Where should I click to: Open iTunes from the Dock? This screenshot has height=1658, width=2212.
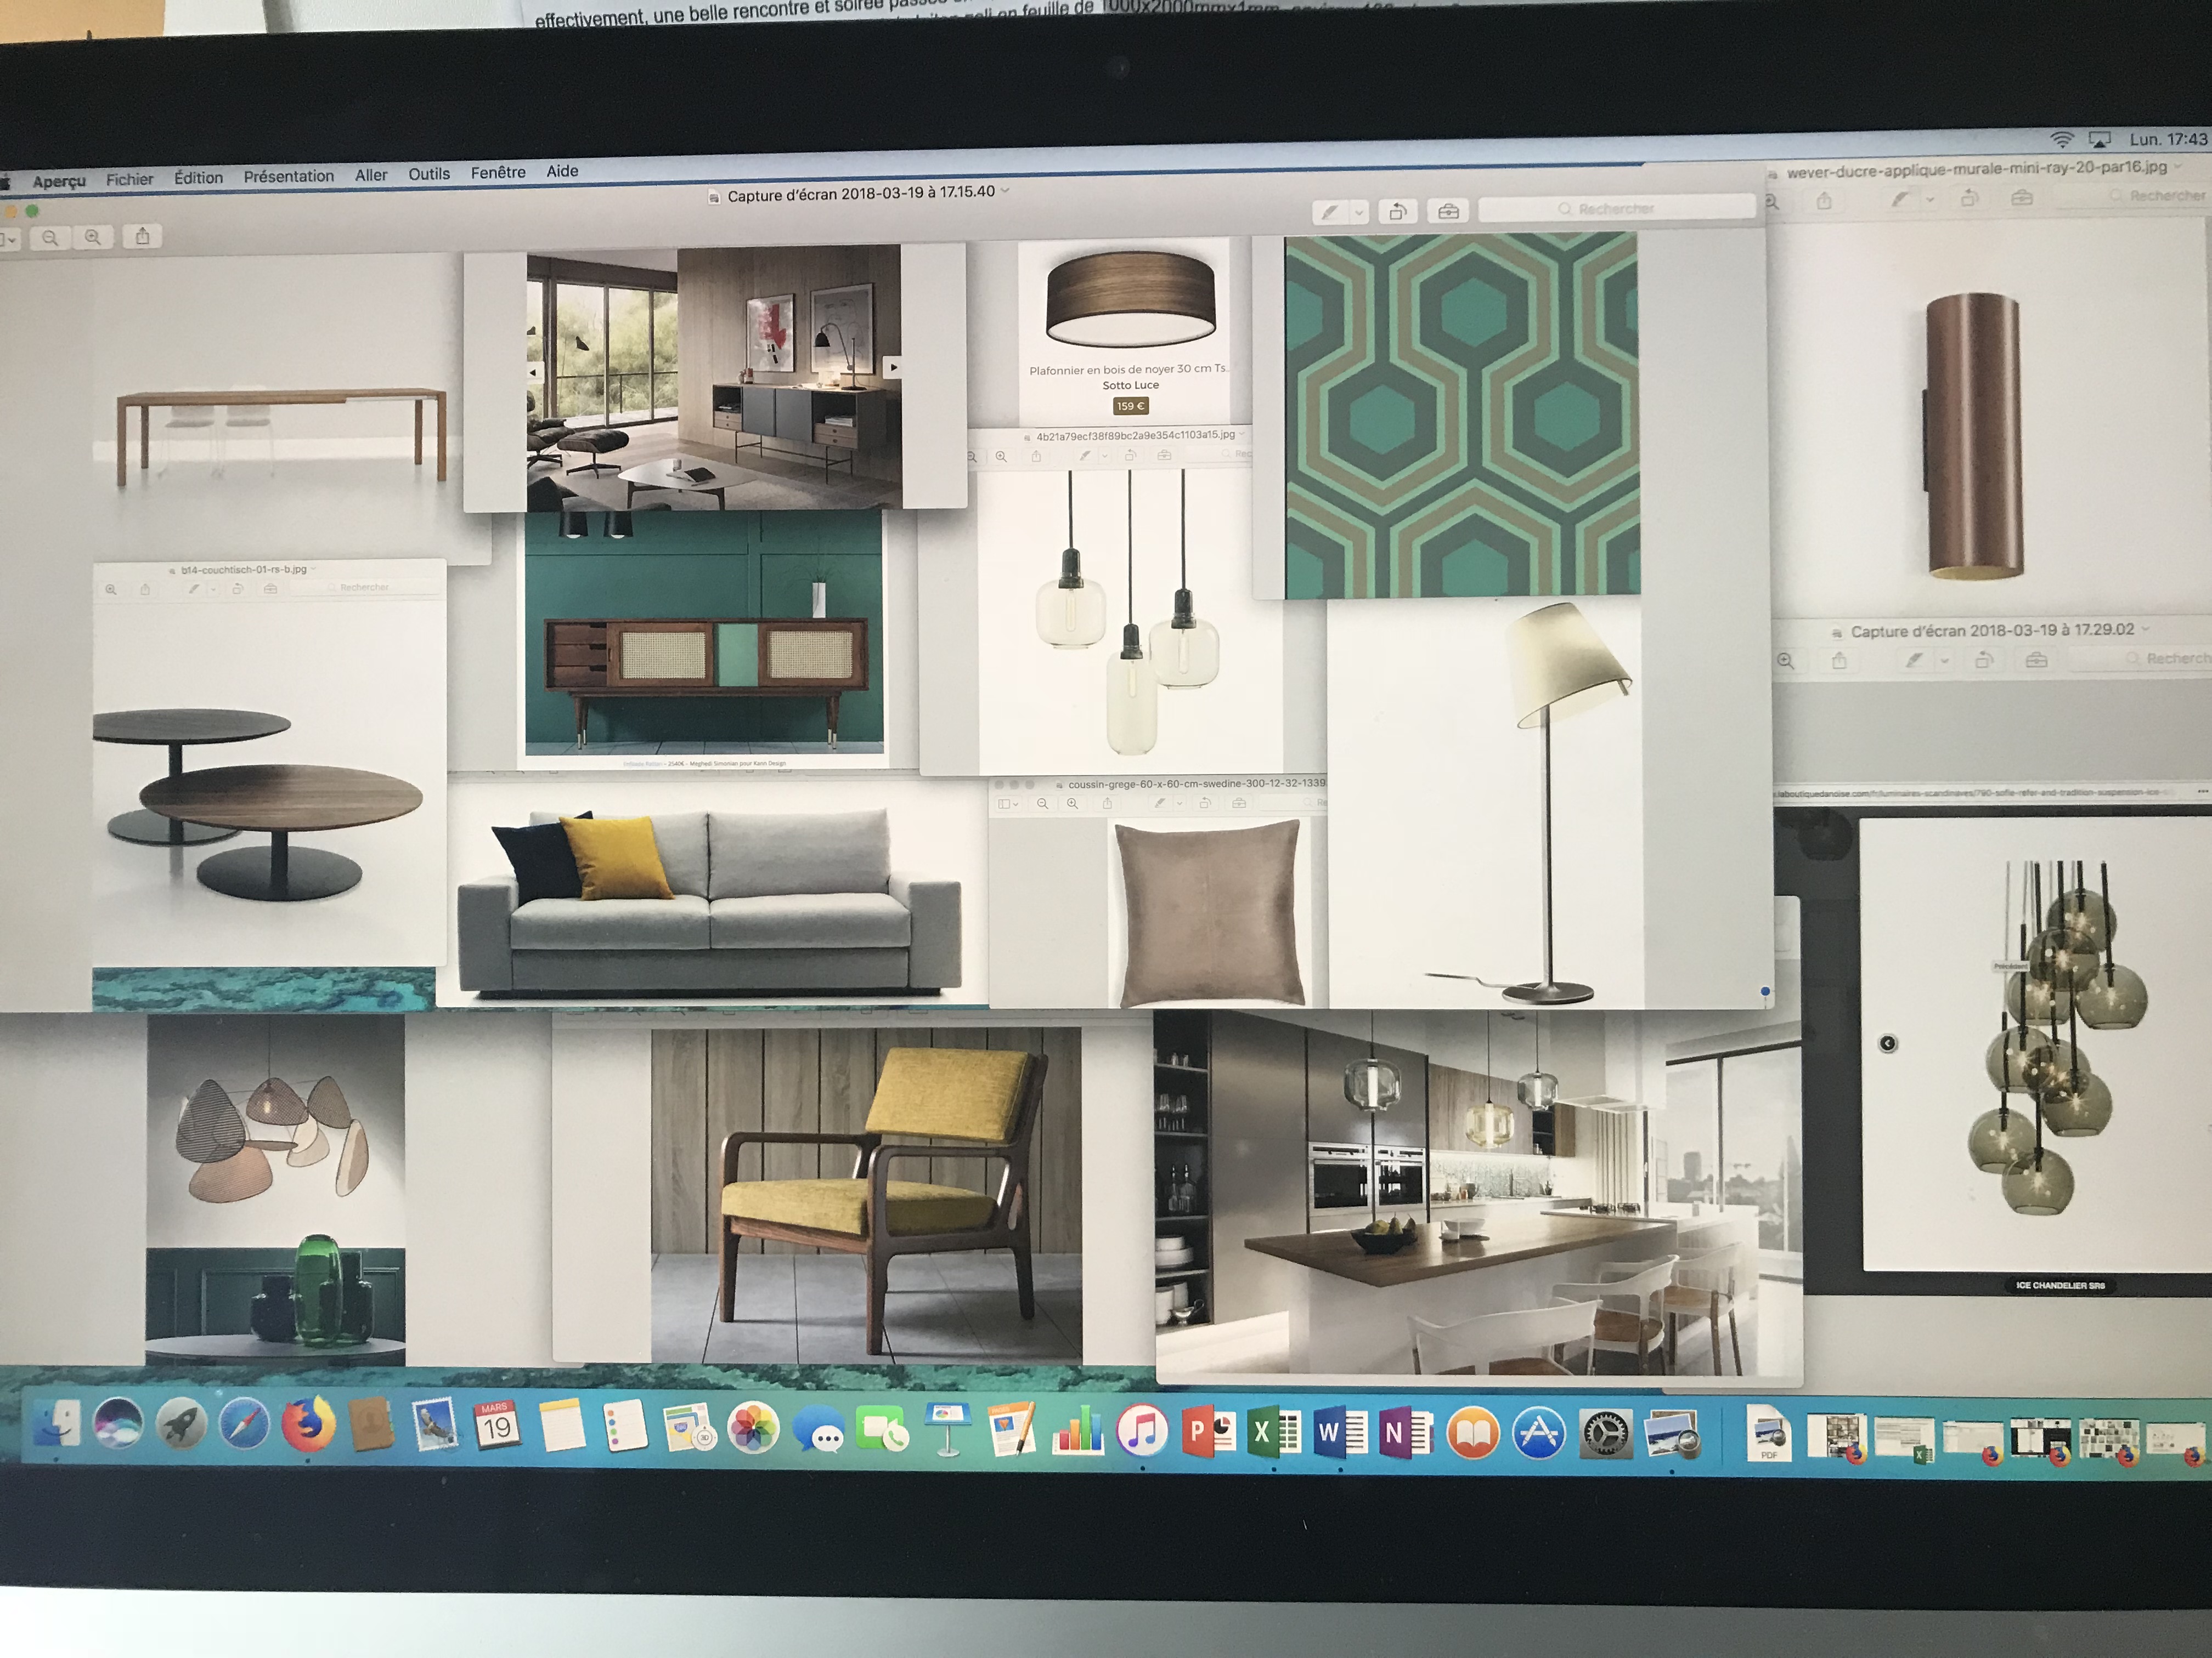point(1142,1431)
